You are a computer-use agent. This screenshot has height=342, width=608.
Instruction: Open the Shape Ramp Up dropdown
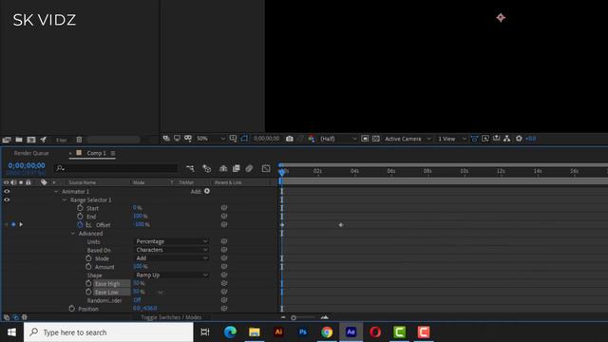point(171,275)
